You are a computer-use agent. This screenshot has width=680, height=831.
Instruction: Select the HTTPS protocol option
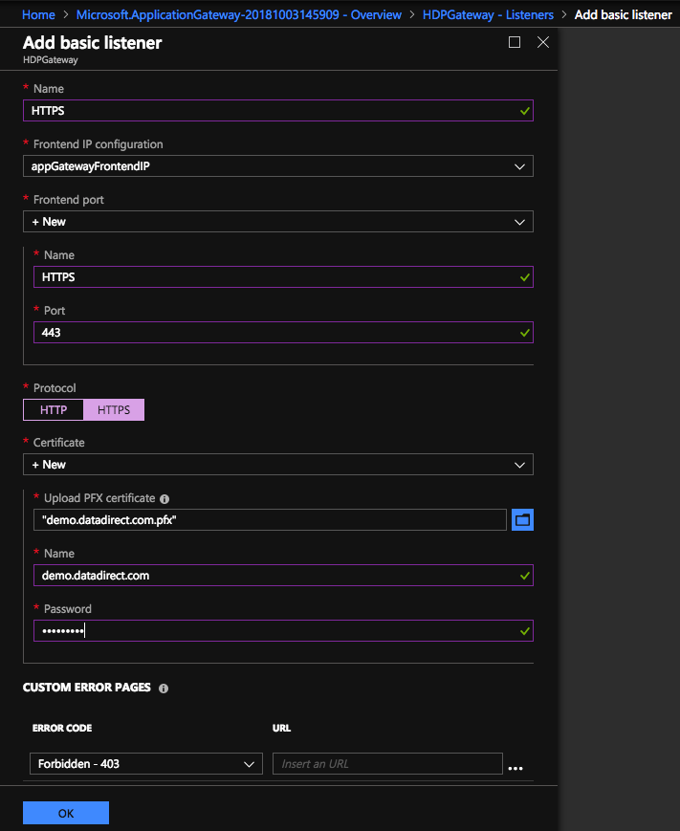pyautogui.click(x=114, y=409)
